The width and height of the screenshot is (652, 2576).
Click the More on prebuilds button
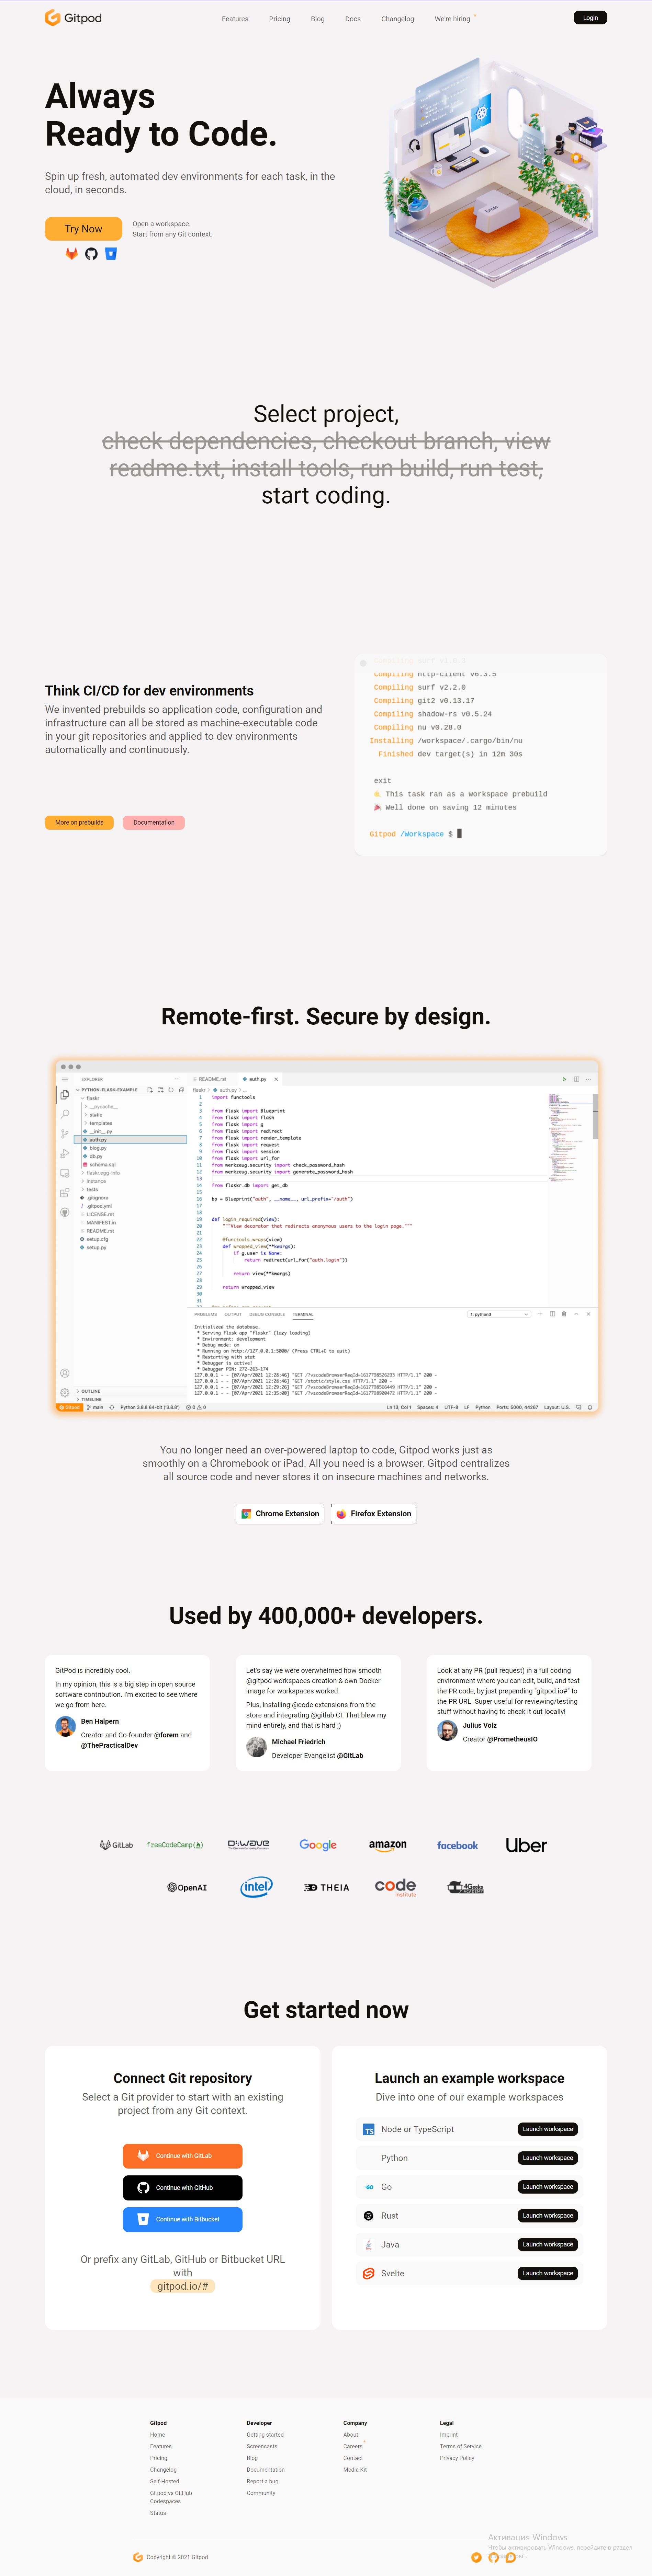click(79, 822)
